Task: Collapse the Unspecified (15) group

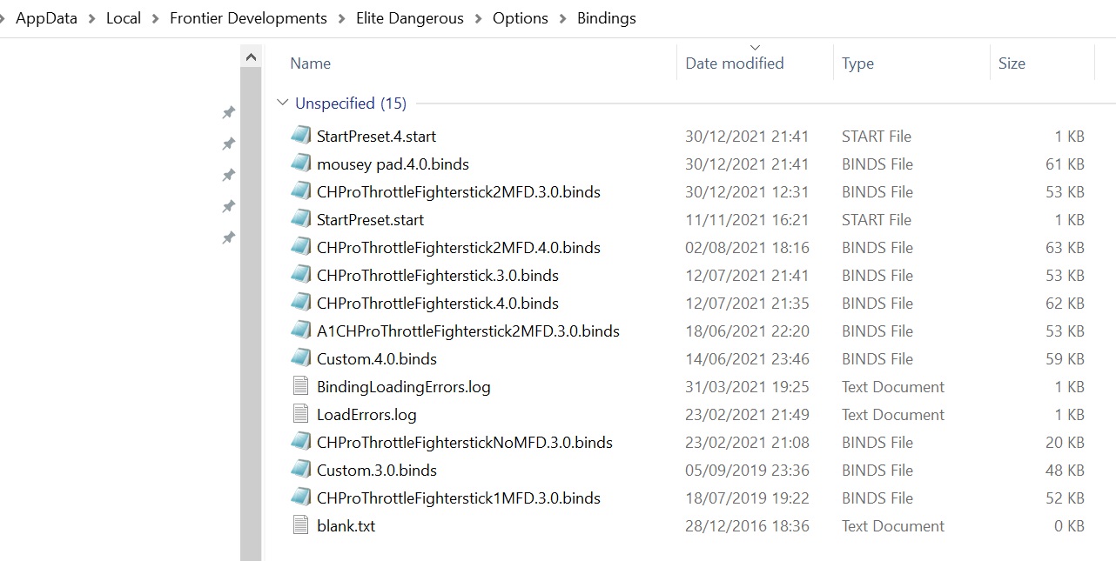Action: tap(282, 103)
